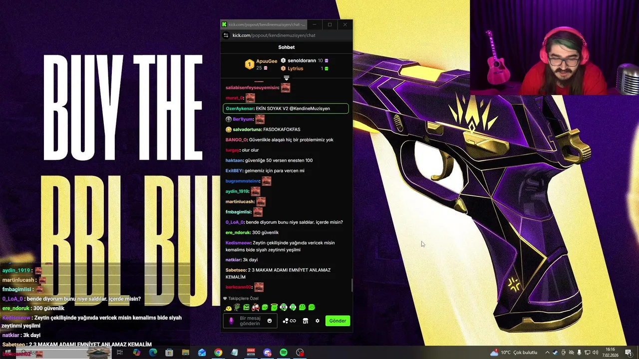The height and width of the screenshot is (359, 639).
Task: Click the infinity symbol next to points
Action: pos(293,321)
